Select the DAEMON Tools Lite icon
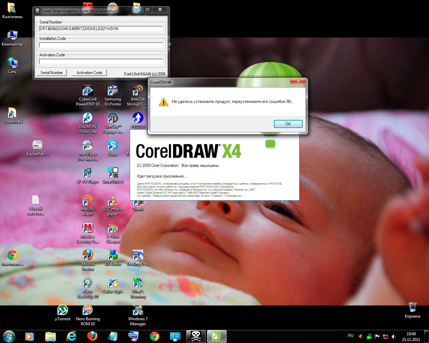Screen dimensions: 429x343 click(x=88, y=123)
